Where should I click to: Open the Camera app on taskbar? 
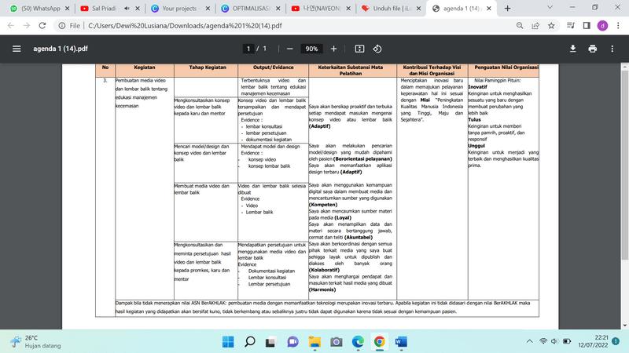tap(337, 342)
